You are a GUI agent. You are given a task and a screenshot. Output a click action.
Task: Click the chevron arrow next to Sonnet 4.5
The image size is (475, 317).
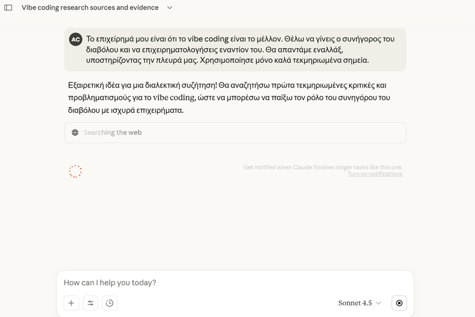[379, 303]
